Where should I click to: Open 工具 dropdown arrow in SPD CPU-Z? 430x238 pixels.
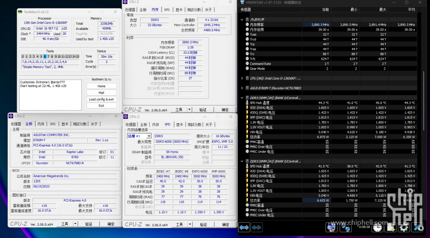[x=190, y=224]
